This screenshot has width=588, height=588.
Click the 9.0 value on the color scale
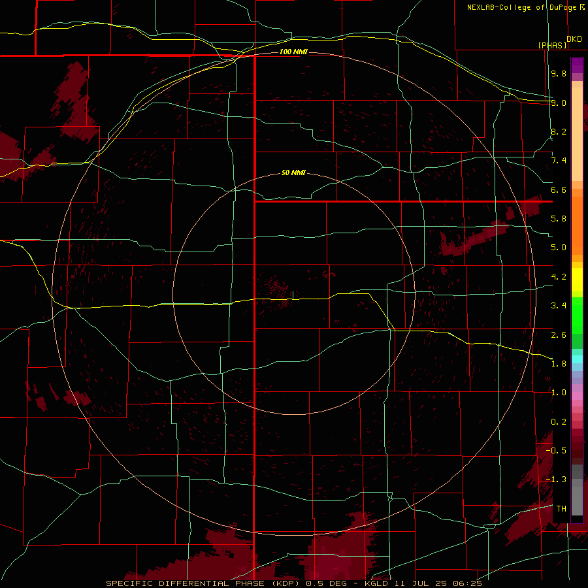(x=559, y=103)
